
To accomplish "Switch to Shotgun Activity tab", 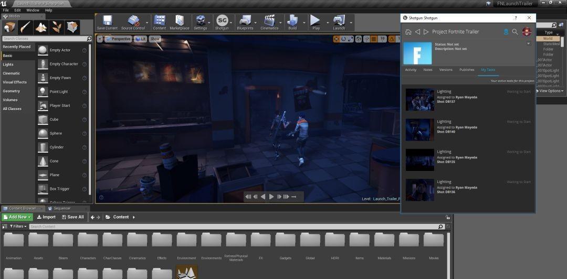I will coord(411,70).
